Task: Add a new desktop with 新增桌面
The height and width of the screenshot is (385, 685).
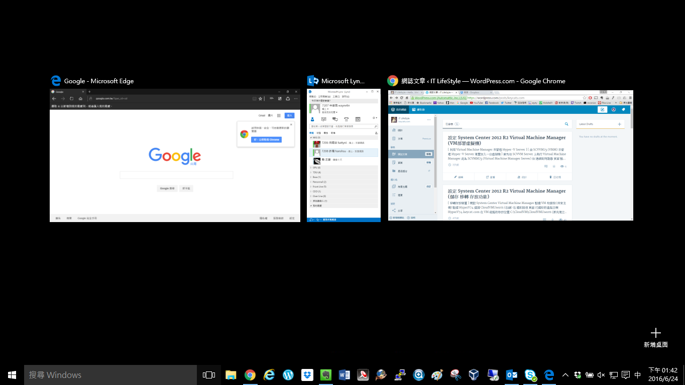Action: [x=655, y=338]
